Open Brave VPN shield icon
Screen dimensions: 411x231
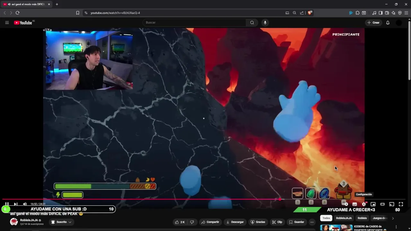400,13
